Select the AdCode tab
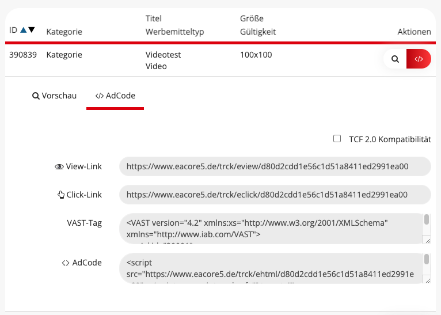 (115, 96)
